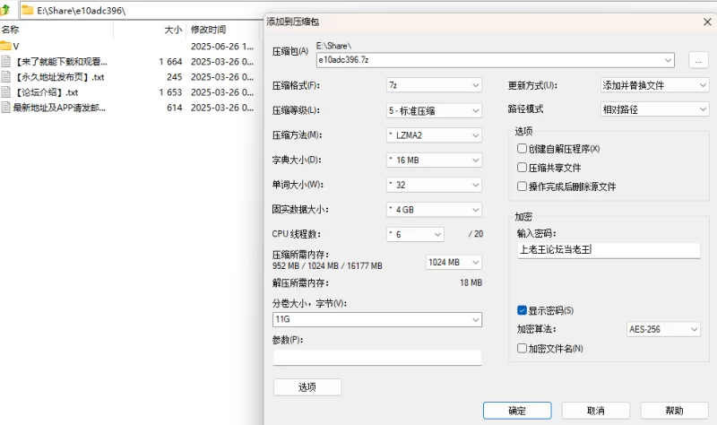Click the 取消 button
The height and width of the screenshot is (425, 717).
coord(596,411)
